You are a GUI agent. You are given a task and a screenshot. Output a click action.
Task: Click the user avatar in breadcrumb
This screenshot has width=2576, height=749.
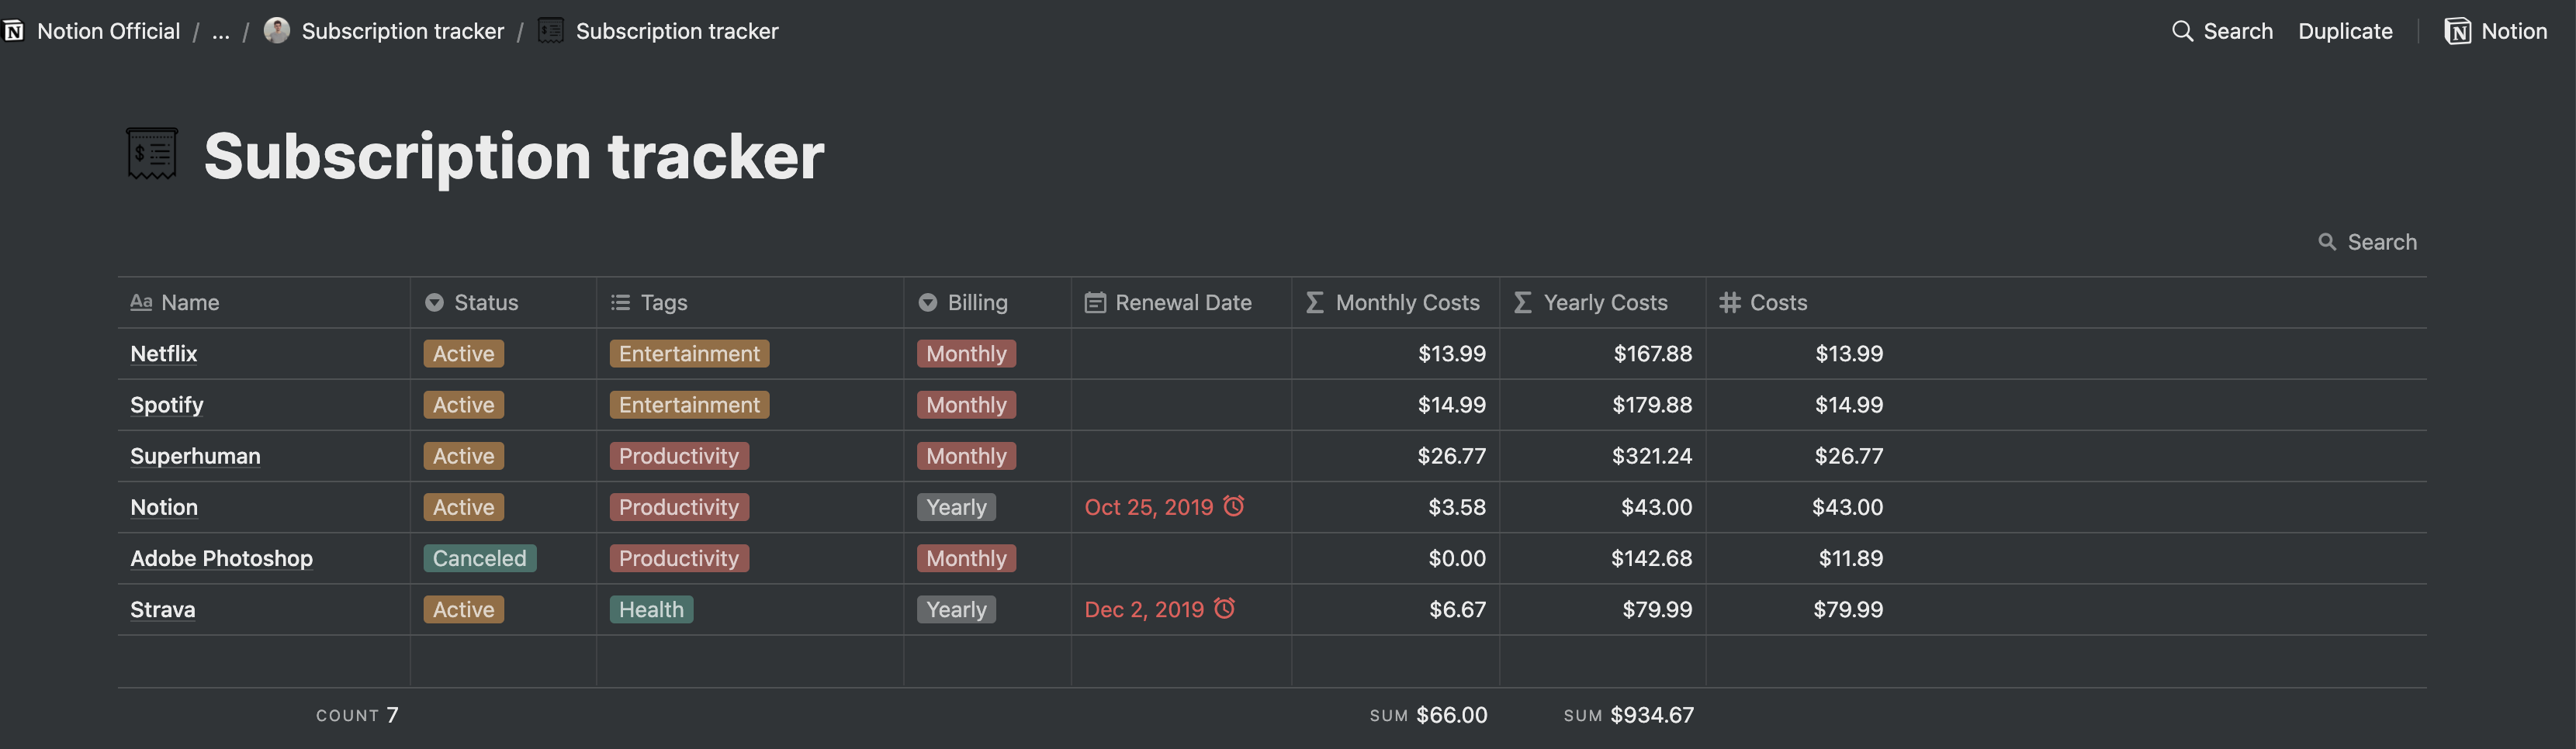(x=277, y=31)
